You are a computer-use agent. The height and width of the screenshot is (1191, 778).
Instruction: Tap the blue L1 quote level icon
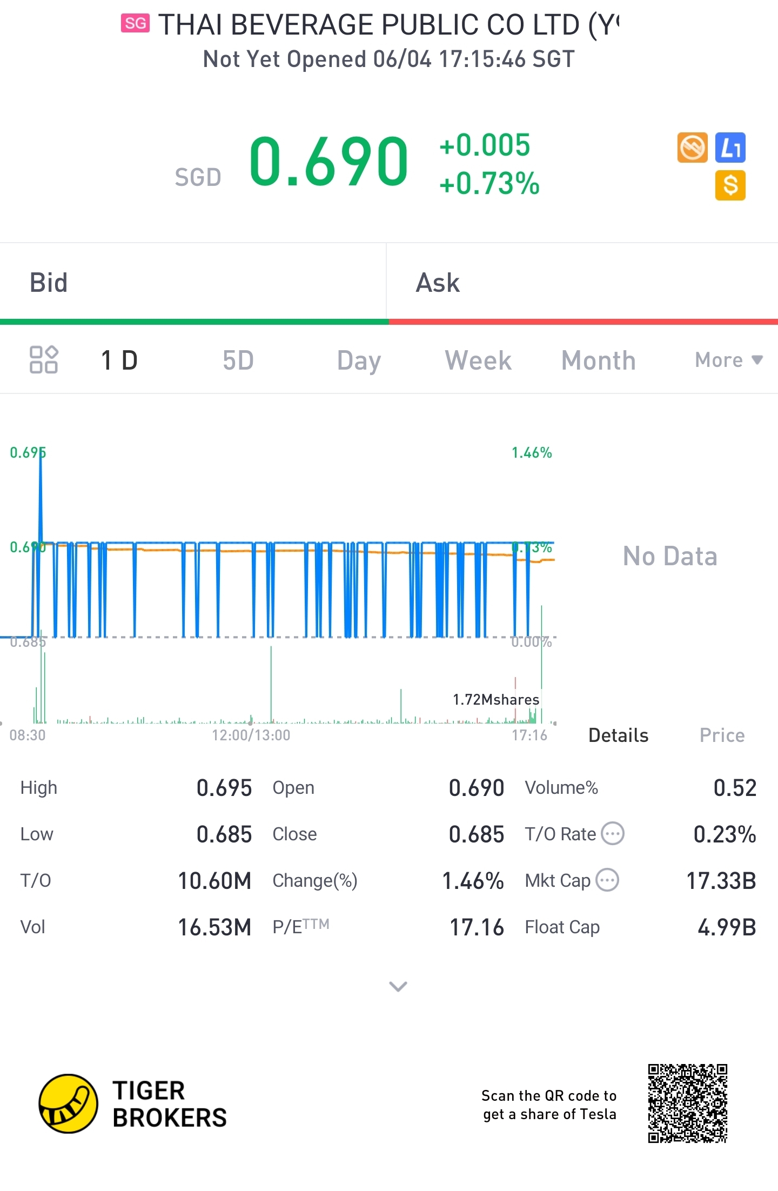click(730, 148)
